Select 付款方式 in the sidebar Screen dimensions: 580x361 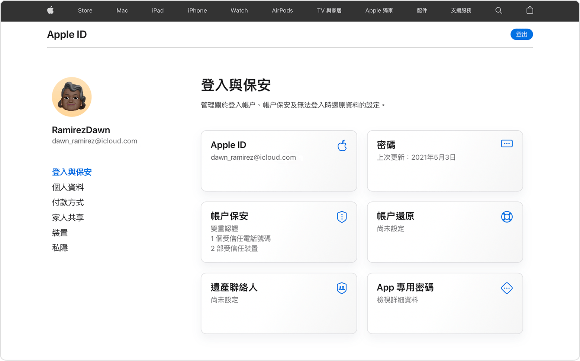click(68, 202)
